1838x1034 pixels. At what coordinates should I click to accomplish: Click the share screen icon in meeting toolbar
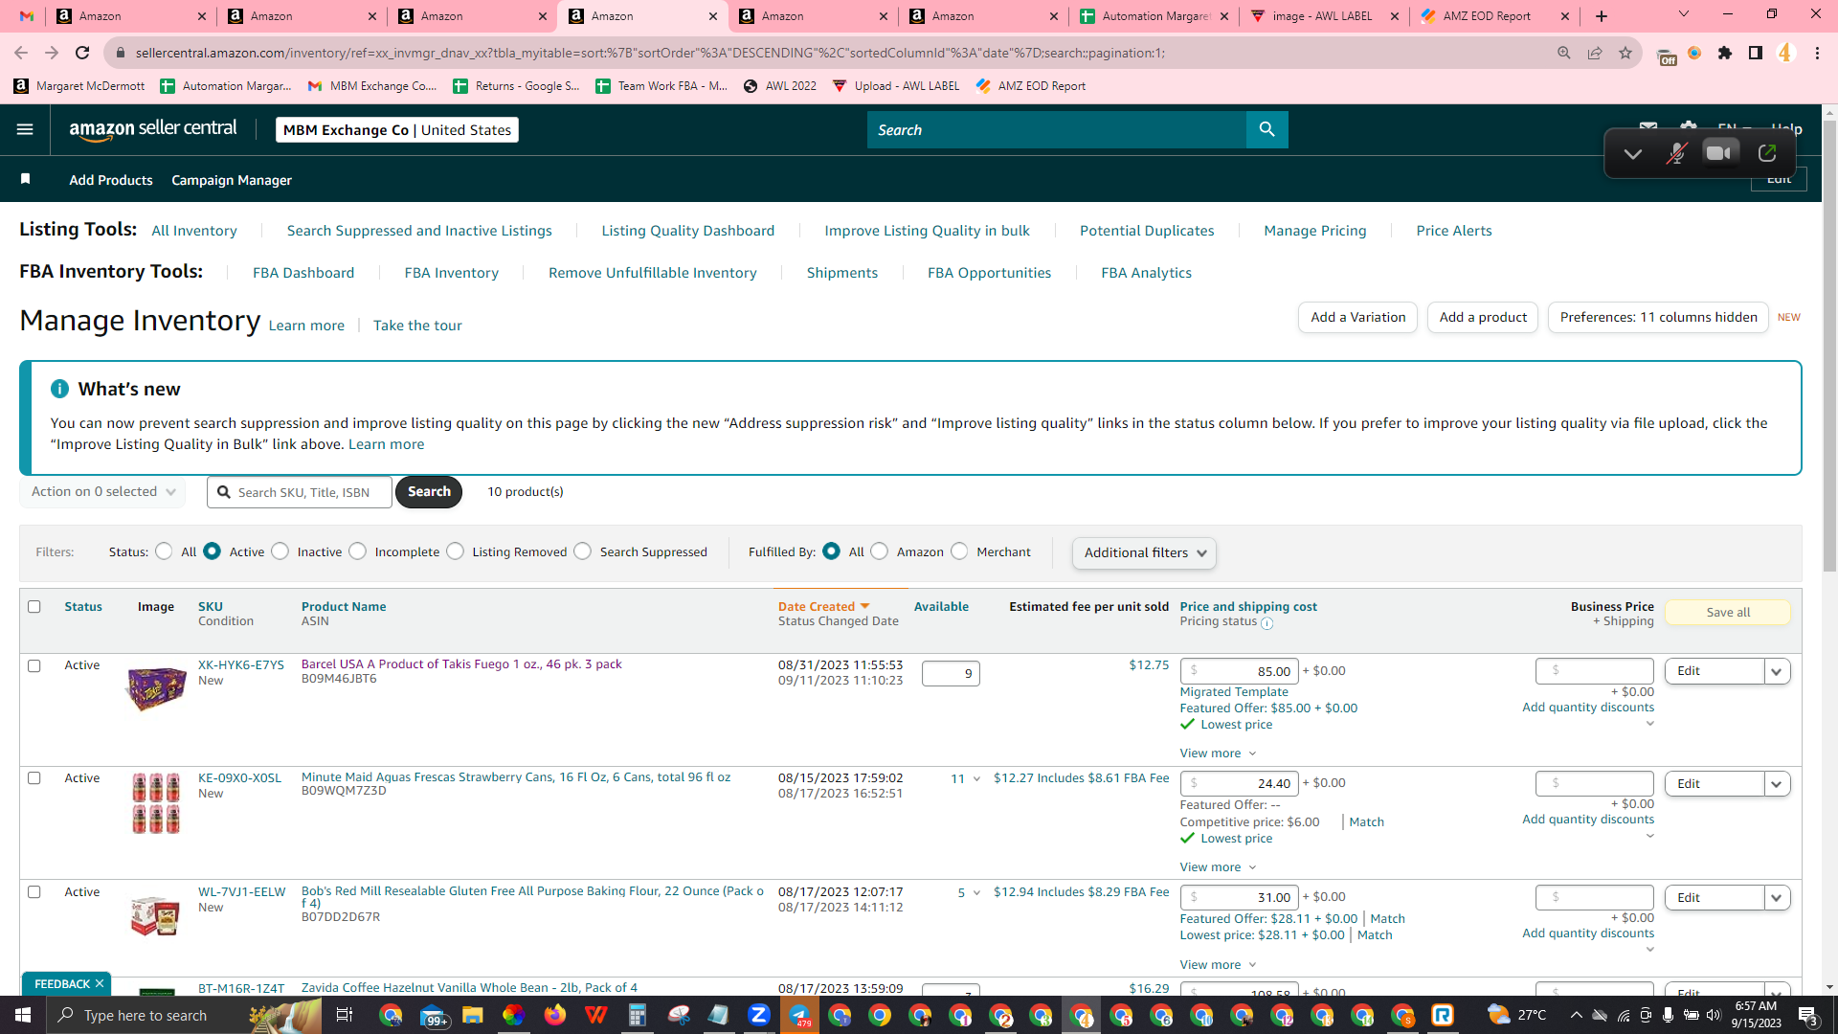(1767, 153)
